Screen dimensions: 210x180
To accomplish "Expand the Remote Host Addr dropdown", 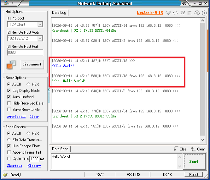I will [40, 39].
